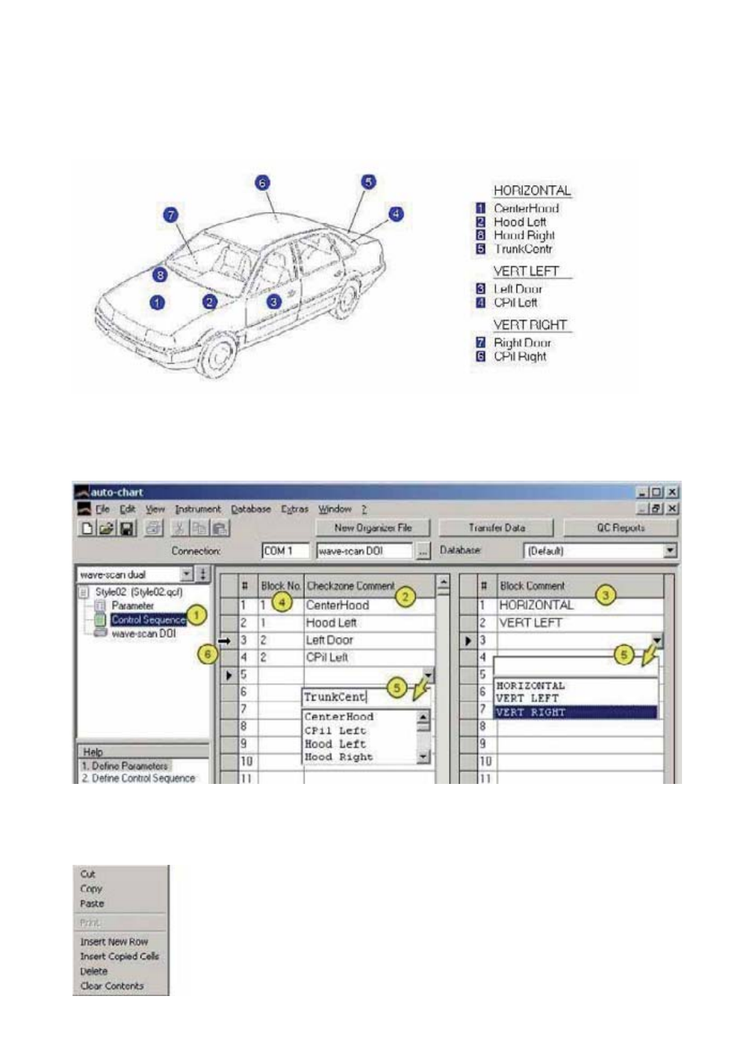This screenshot has width=748, height=1062.
Task: Click the checkzone table scrollbar up arrow
Action: click(x=443, y=584)
